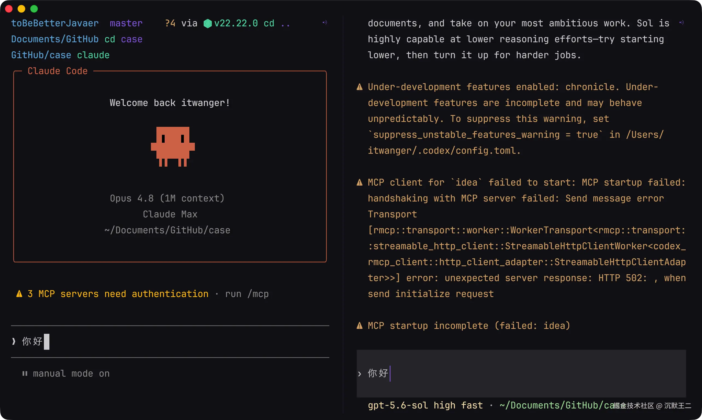
Task: Click the red close window button
Action: (9, 9)
